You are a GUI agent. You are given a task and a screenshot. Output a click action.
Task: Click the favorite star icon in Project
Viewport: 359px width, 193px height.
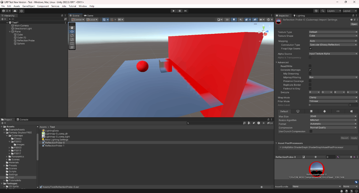264,123
